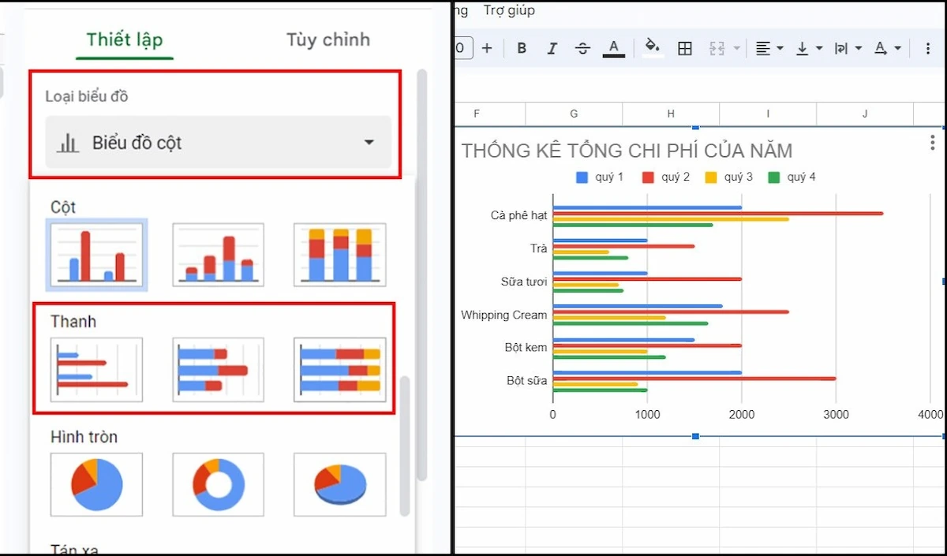
Task: Switch to the Tùy chỉnh tab
Action: [328, 39]
